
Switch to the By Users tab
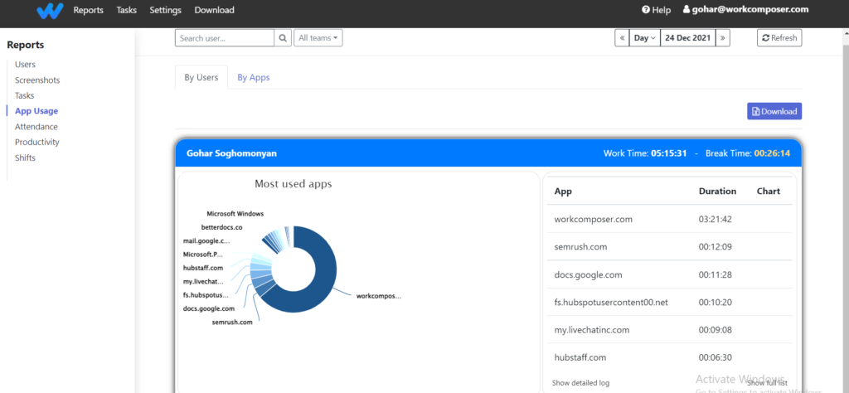201,77
